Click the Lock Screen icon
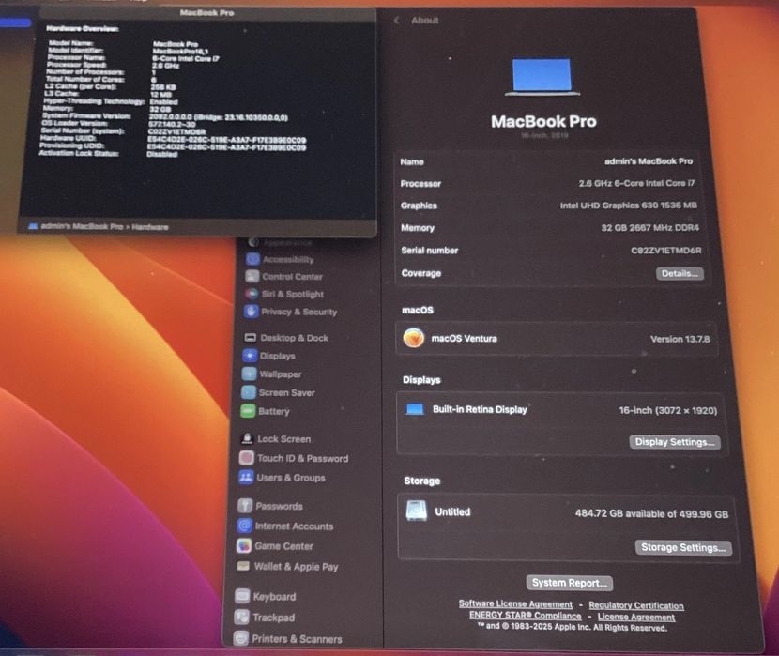 pos(247,438)
